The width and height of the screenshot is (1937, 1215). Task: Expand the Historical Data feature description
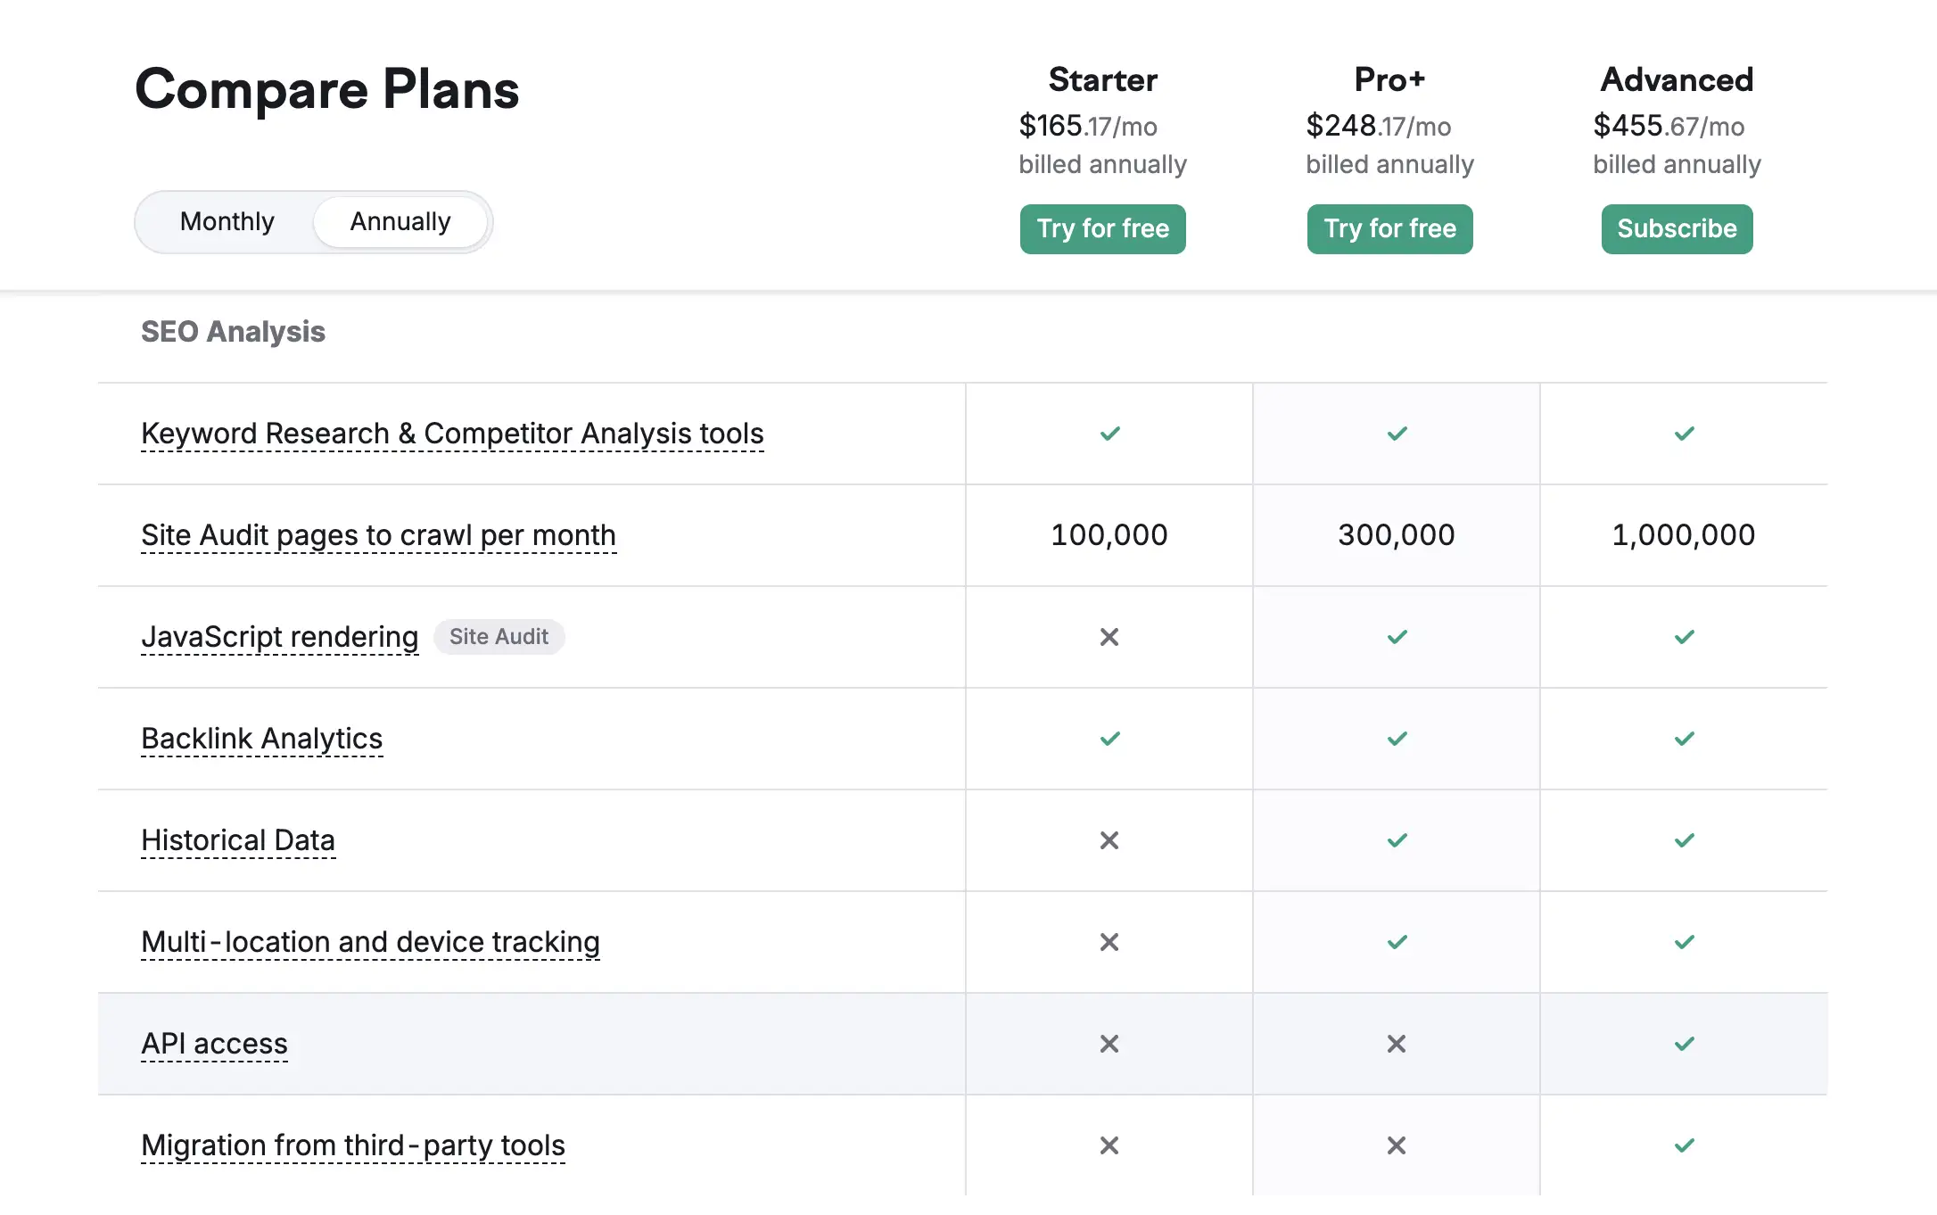point(237,839)
